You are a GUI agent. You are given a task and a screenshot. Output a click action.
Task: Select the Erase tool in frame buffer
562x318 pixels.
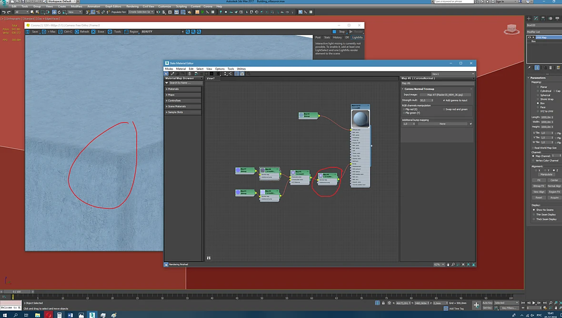[x=98, y=31]
